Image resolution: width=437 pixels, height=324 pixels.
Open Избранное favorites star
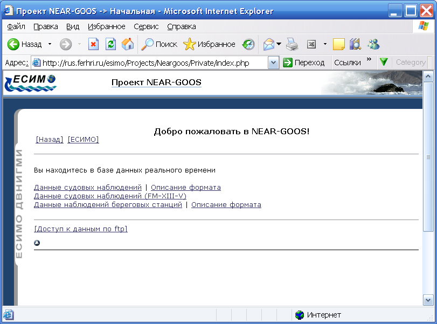(x=190, y=44)
